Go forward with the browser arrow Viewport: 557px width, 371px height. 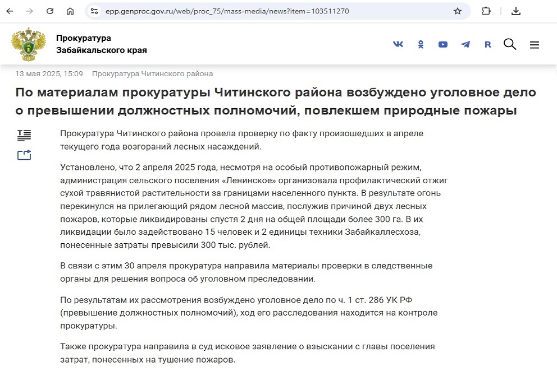tap(30, 11)
